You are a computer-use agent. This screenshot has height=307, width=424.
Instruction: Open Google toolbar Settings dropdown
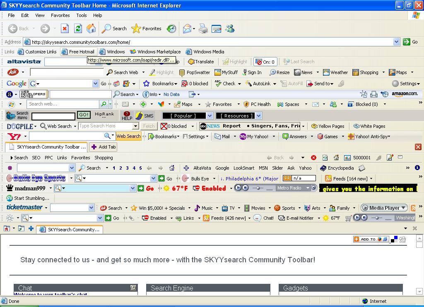(x=406, y=84)
